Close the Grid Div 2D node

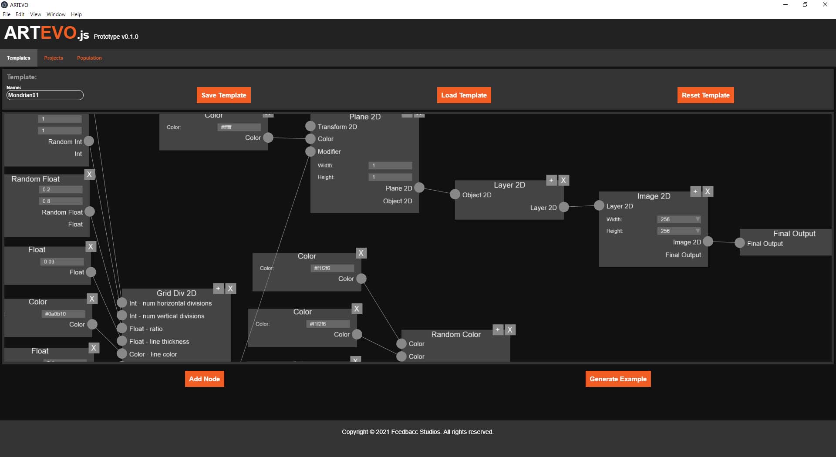point(231,288)
